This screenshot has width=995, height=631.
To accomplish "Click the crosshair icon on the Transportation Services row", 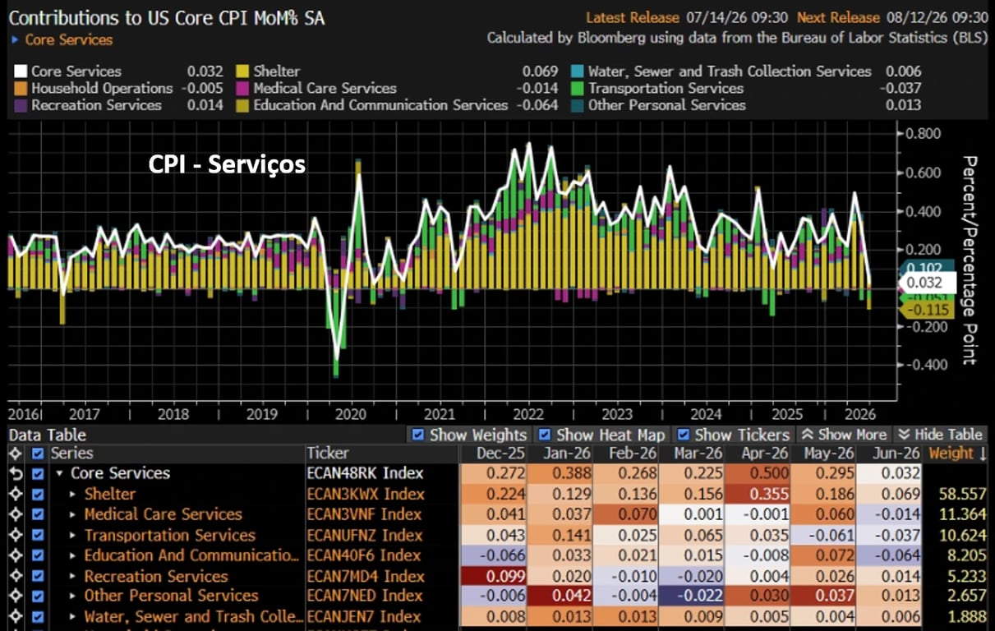I will coord(14,535).
